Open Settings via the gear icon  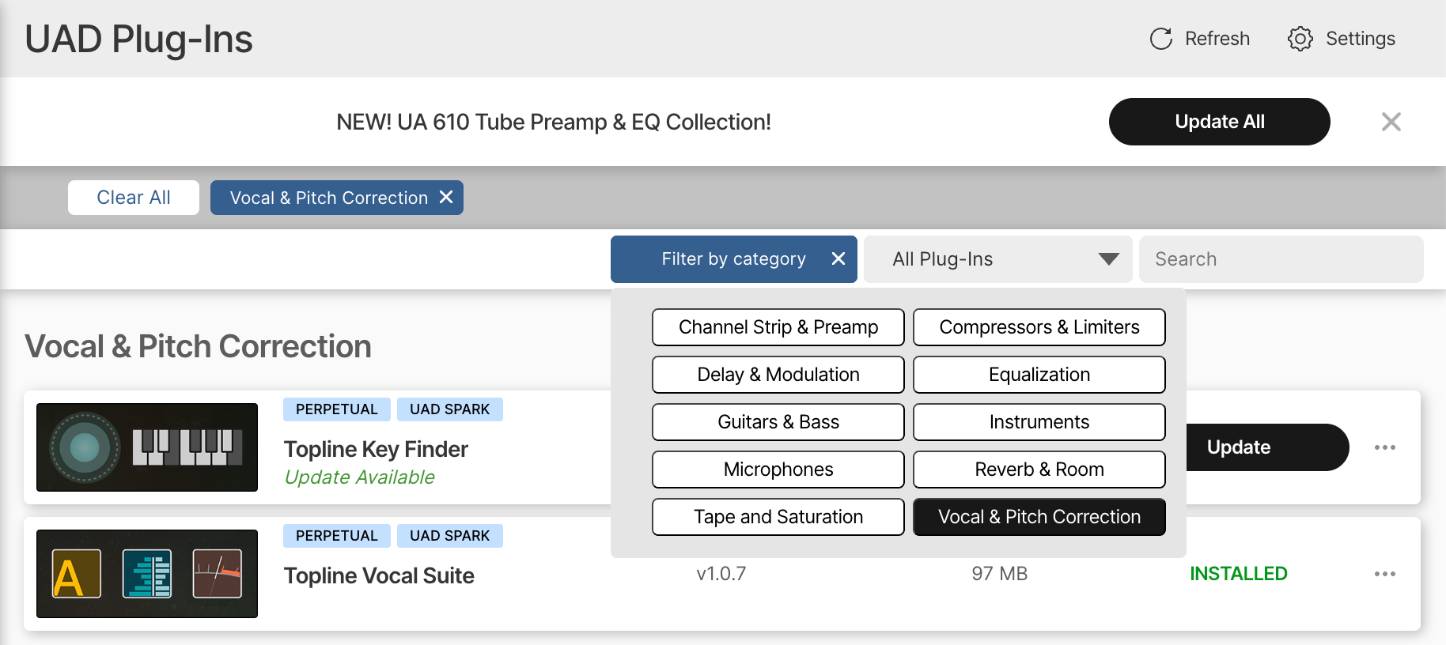coord(1300,39)
